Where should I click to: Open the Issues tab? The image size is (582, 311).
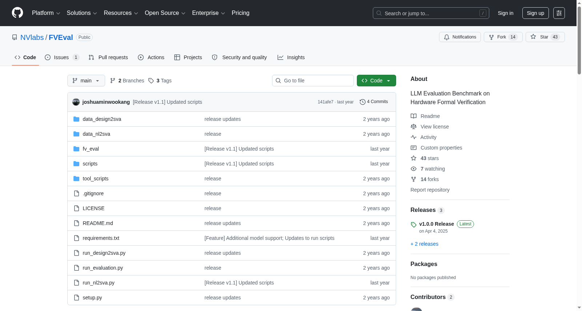(x=62, y=57)
